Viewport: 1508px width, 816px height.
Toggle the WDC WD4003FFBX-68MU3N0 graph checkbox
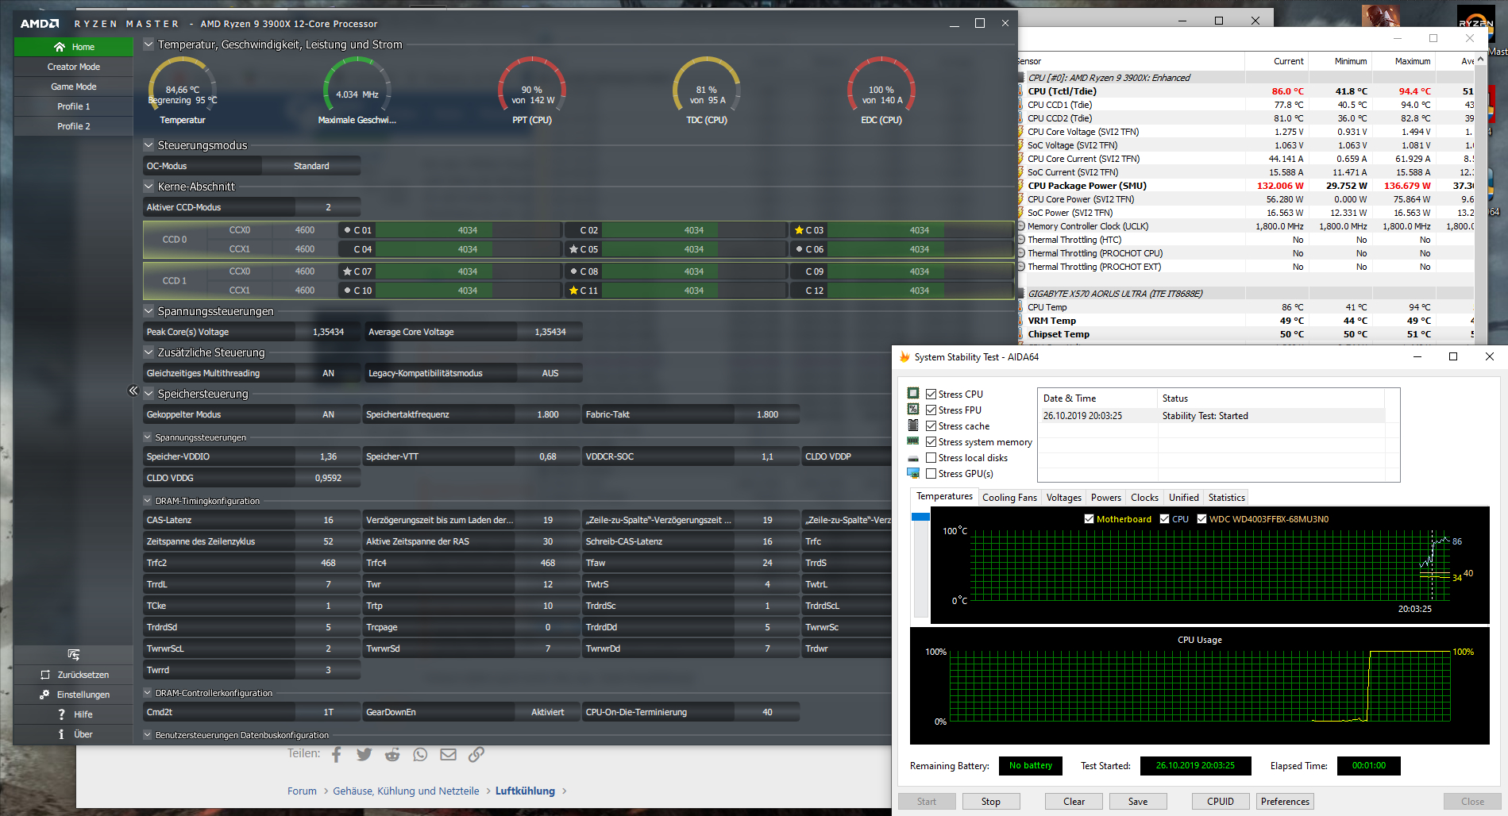tap(1202, 519)
